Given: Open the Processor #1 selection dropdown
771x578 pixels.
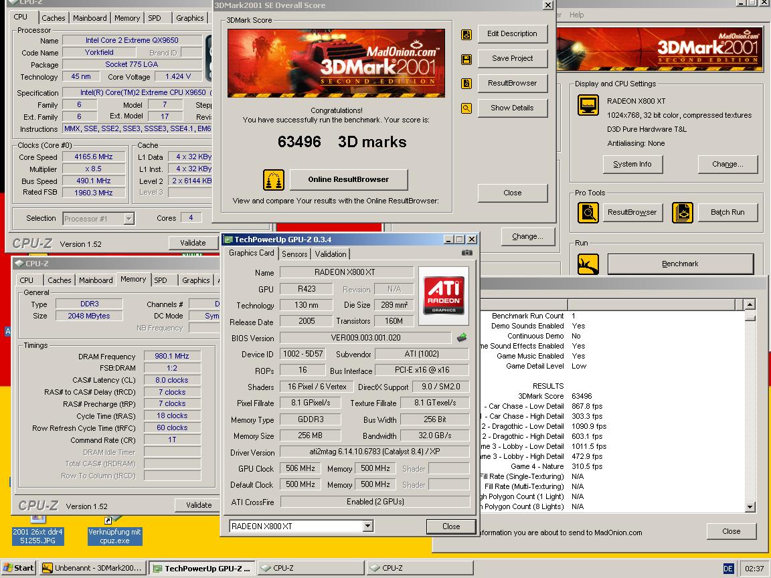Looking at the screenshot, I should [x=128, y=219].
